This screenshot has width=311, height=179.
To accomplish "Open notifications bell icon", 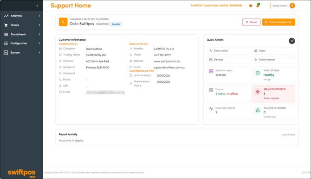I will pos(258,6).
